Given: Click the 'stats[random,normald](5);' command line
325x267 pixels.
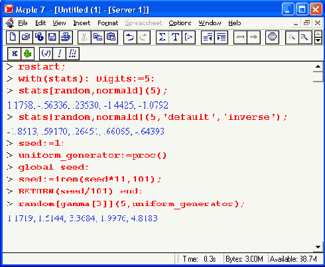Looking at the screenshot, I should 93,91.
